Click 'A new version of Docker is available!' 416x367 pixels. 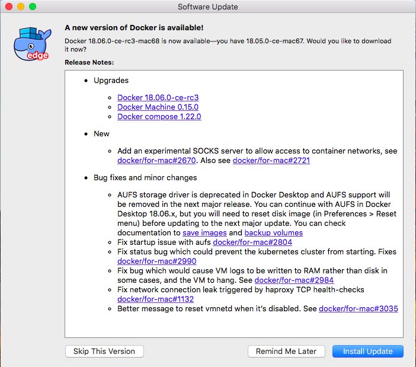134,28
